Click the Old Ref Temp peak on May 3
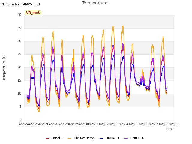This screenshot has height=144, width=192. 123,26
